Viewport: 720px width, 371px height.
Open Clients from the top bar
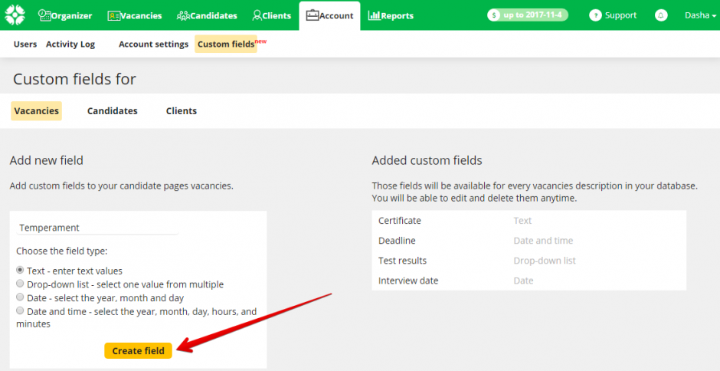[x=271, y=15]
